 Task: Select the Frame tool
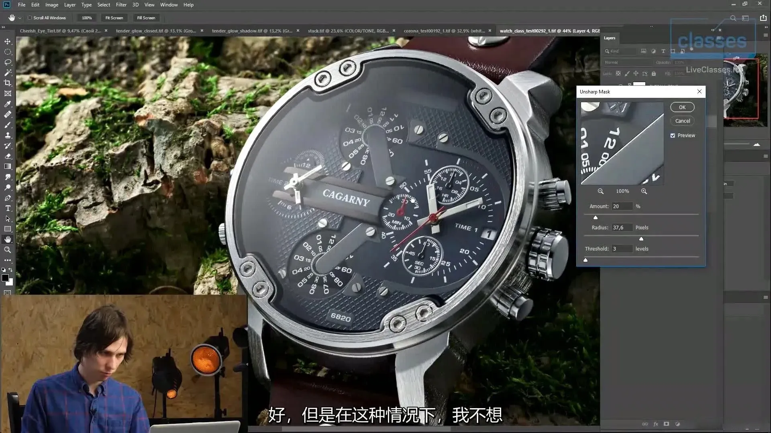pos(8,93)
